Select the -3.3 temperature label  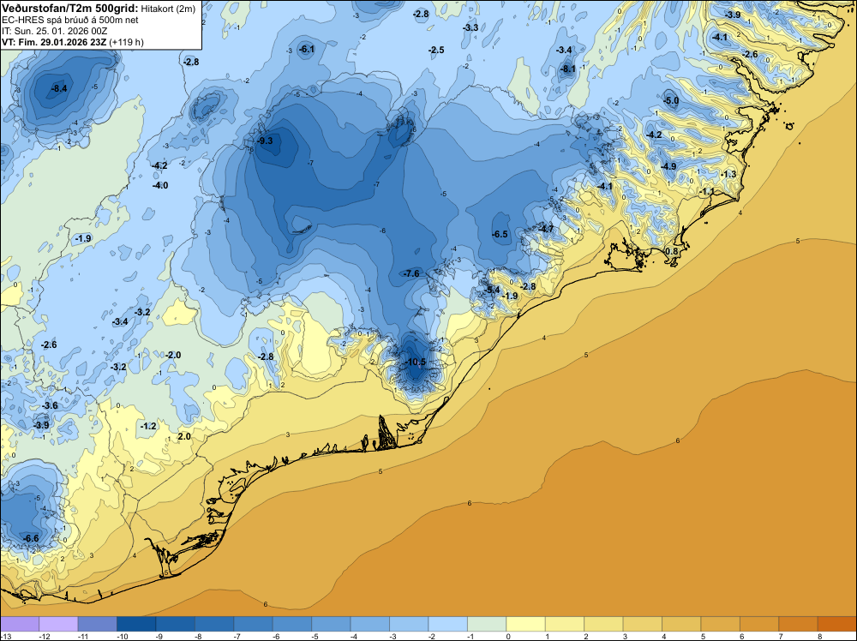point(470,28)
